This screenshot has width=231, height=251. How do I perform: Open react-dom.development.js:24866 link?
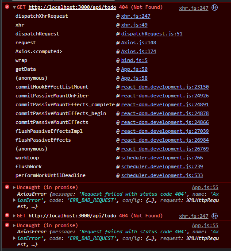tap(165, 122)
